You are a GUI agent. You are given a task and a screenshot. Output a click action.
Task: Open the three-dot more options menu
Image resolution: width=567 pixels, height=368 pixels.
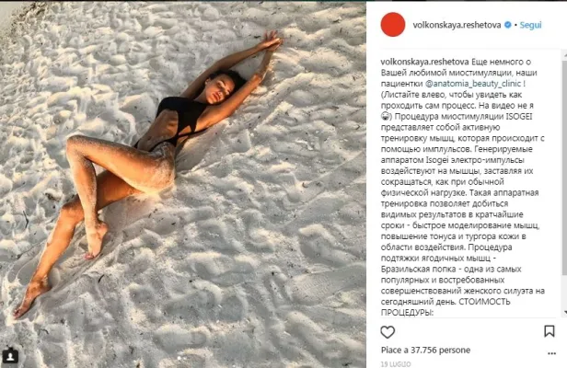click(551, 353)
